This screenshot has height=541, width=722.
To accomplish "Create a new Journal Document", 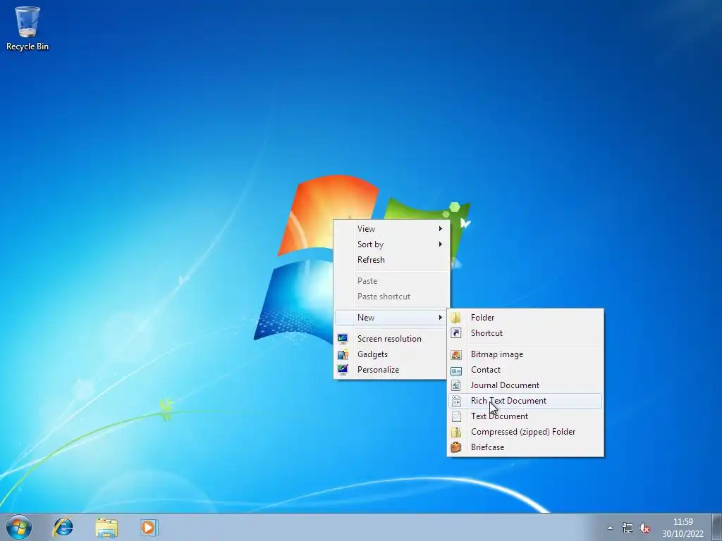I will (x=525, y=385).
